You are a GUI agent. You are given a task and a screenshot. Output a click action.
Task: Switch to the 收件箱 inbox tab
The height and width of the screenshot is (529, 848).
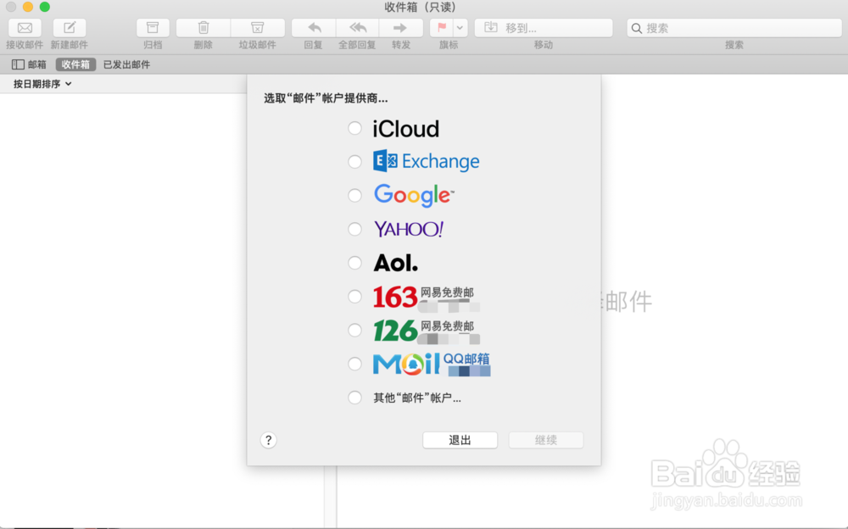click(x=75, y=64)
